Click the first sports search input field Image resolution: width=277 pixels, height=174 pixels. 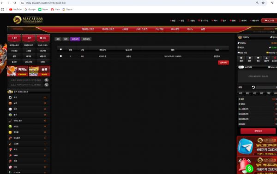26,80
